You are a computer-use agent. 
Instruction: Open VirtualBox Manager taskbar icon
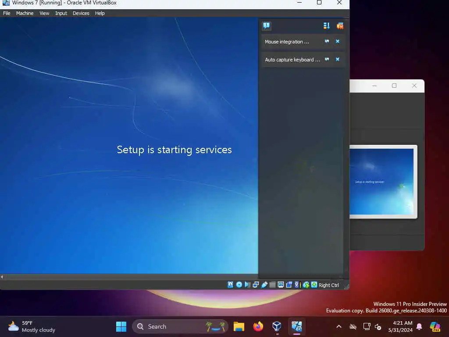[x=277, y=326]
